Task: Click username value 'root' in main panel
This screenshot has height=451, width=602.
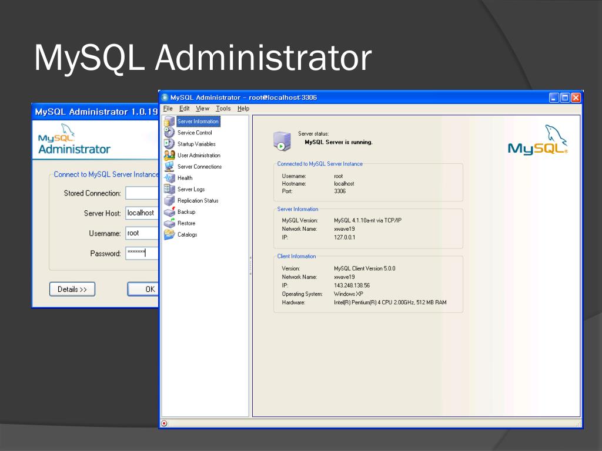Action: [x=338, y=176]
